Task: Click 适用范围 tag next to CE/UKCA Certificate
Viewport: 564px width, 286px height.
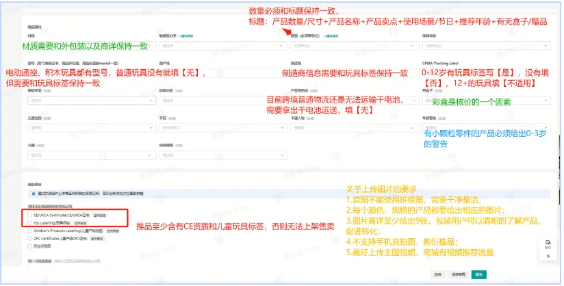Action: click(x=100, y=215)
